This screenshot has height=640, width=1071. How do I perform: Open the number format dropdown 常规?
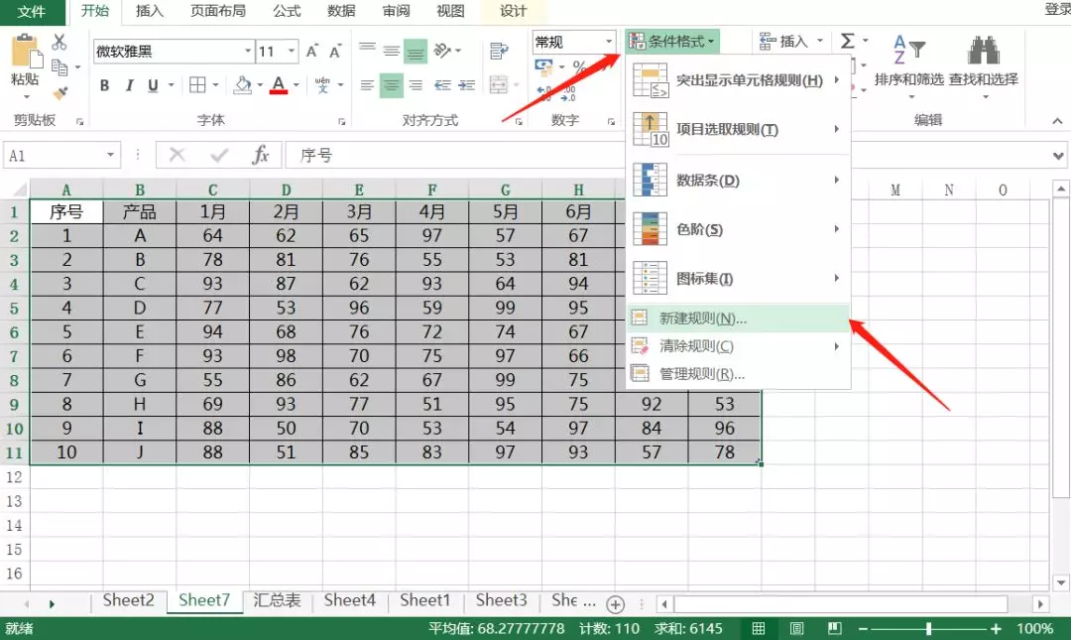(608, 42)
